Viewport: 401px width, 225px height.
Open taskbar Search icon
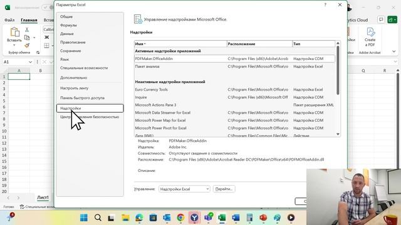tap(98, 217)
